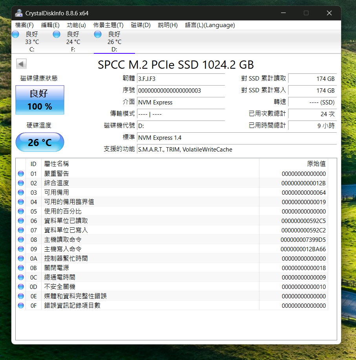Click the status orb for attribute 0F
Viewport: 356px width, 360px height.
pyautogui.click(x=21, y=306)
